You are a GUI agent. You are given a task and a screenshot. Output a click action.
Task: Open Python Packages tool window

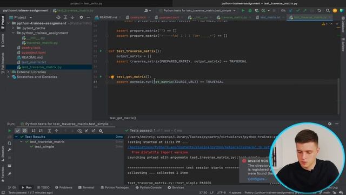click(115, 187)
